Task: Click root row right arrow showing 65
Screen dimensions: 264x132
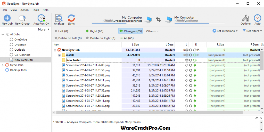Action: 195,50
